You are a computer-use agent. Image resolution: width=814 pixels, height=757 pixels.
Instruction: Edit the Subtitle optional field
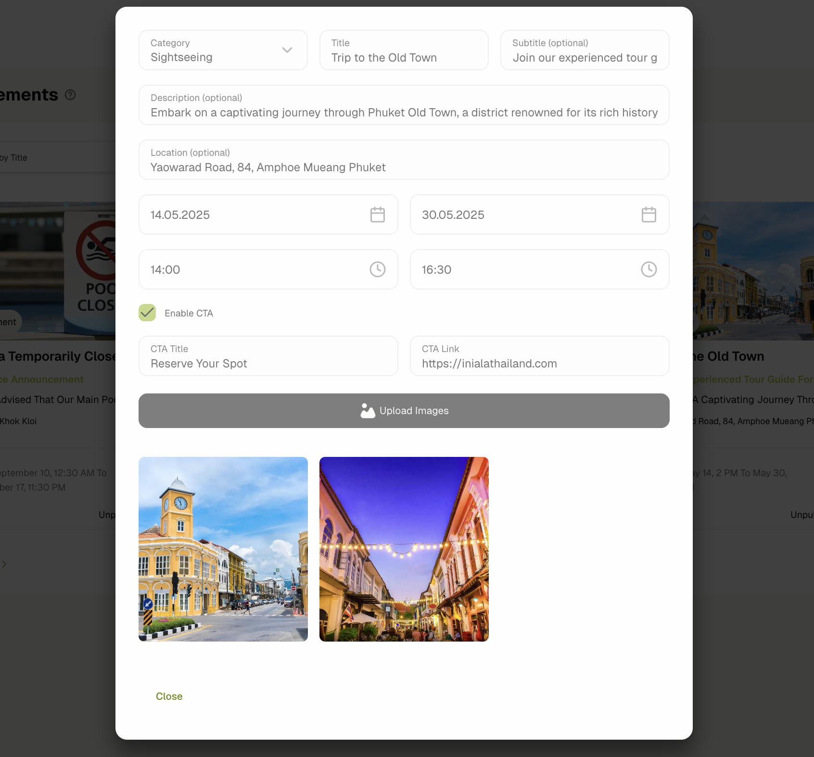click(585, 50)
